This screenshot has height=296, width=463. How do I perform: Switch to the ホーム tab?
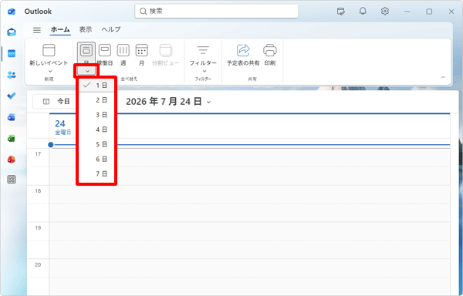60,29
